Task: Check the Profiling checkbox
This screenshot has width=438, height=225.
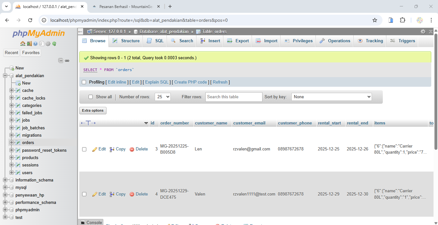Action: click(x=84, y=82)
